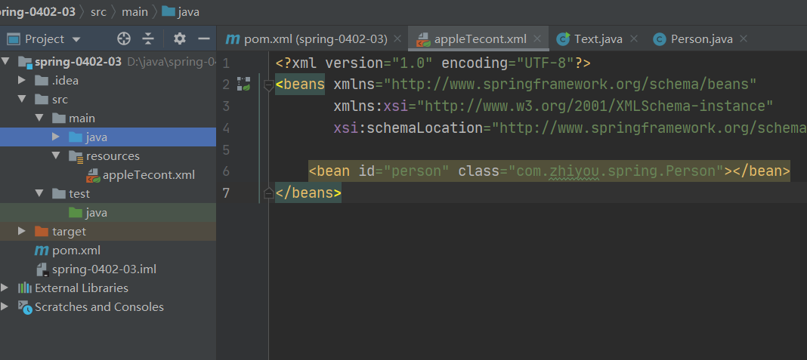
Task: Expand External Libraries node
Action: [x=5, y=288]
